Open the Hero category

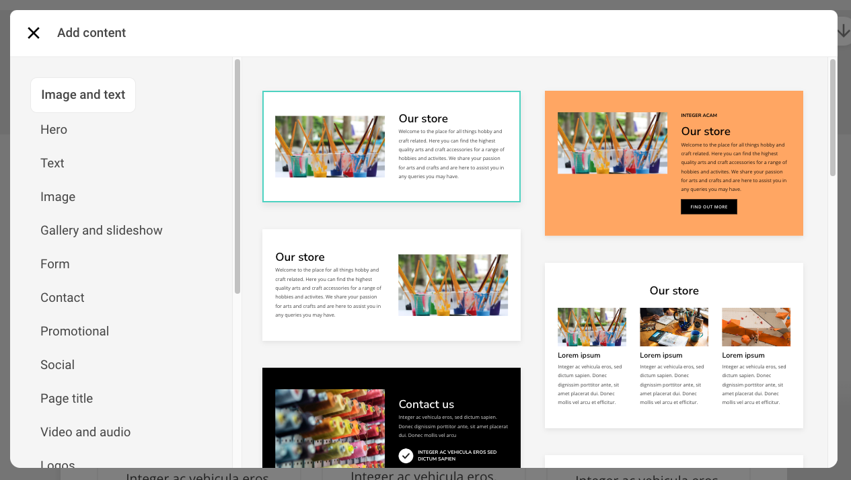point(54,130)
